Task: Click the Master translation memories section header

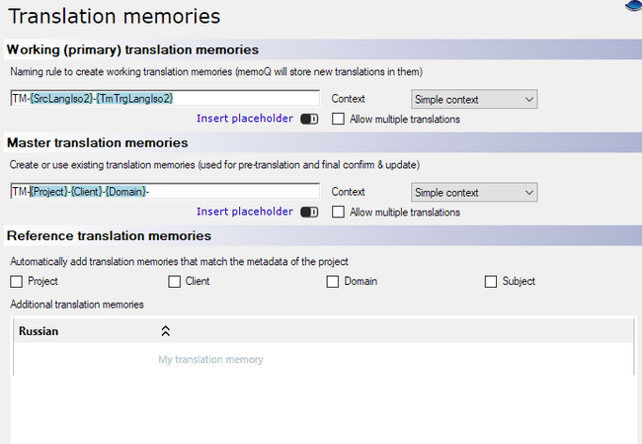Action: pos(97,143)
